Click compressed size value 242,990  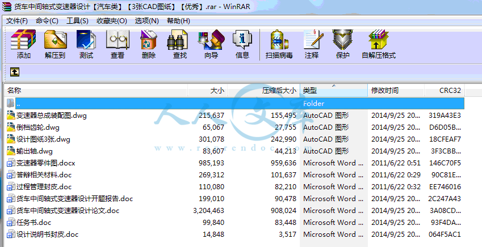(283, 139)
